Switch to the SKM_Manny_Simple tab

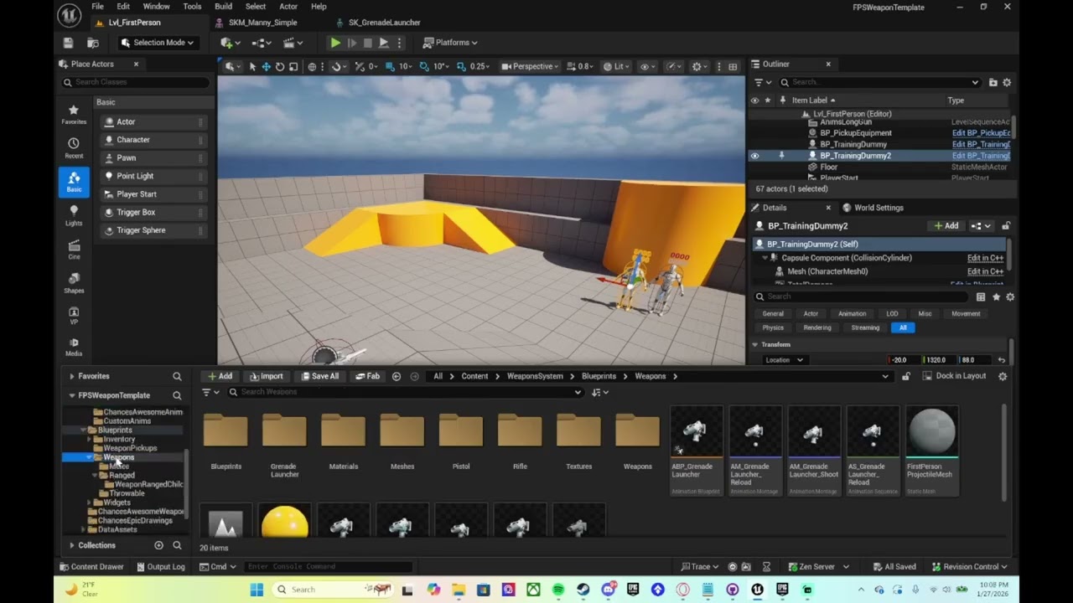tap(262, 23)
